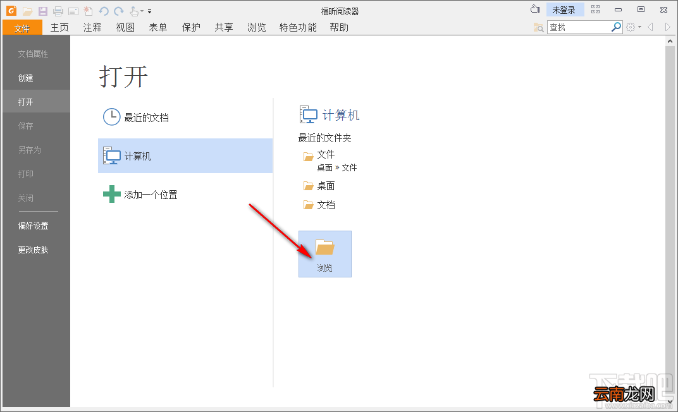This screenshot has height=412, width=678.
Task: Choose 最近的文档 recent documents option
Action: click(x=185, y=117)
